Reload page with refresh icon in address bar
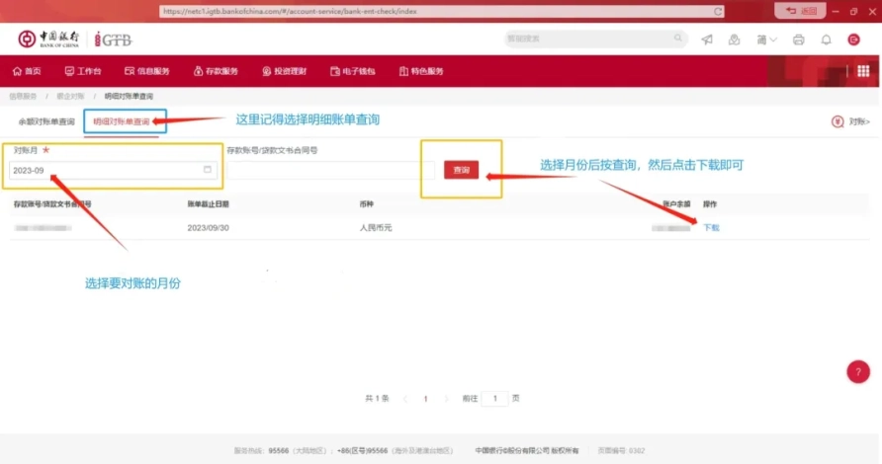The width and height of the screenshot is (882, 464). coord(718,11)
